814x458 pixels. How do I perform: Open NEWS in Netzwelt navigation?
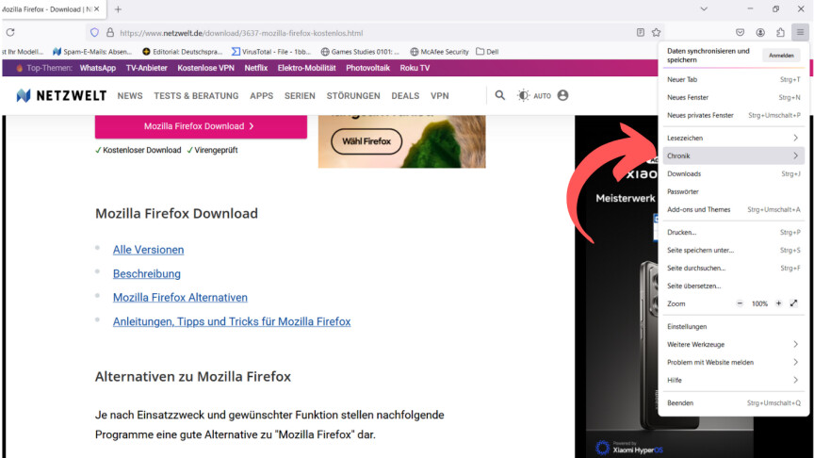(130, 95)
